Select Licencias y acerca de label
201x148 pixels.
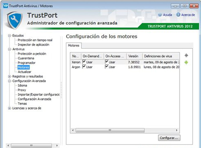[x=27, y=108]
